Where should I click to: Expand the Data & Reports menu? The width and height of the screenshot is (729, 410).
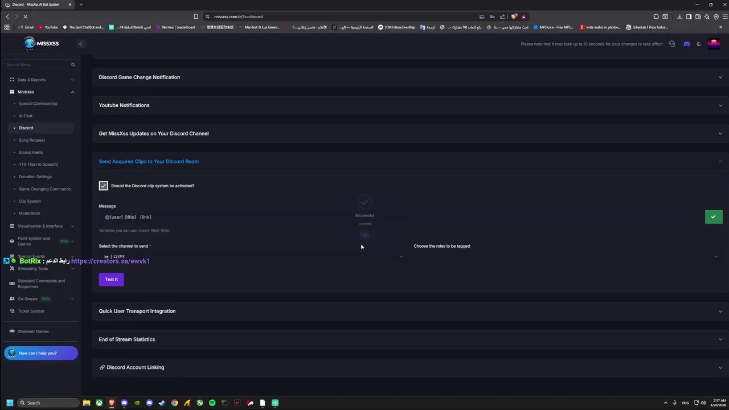click(42, 80)
